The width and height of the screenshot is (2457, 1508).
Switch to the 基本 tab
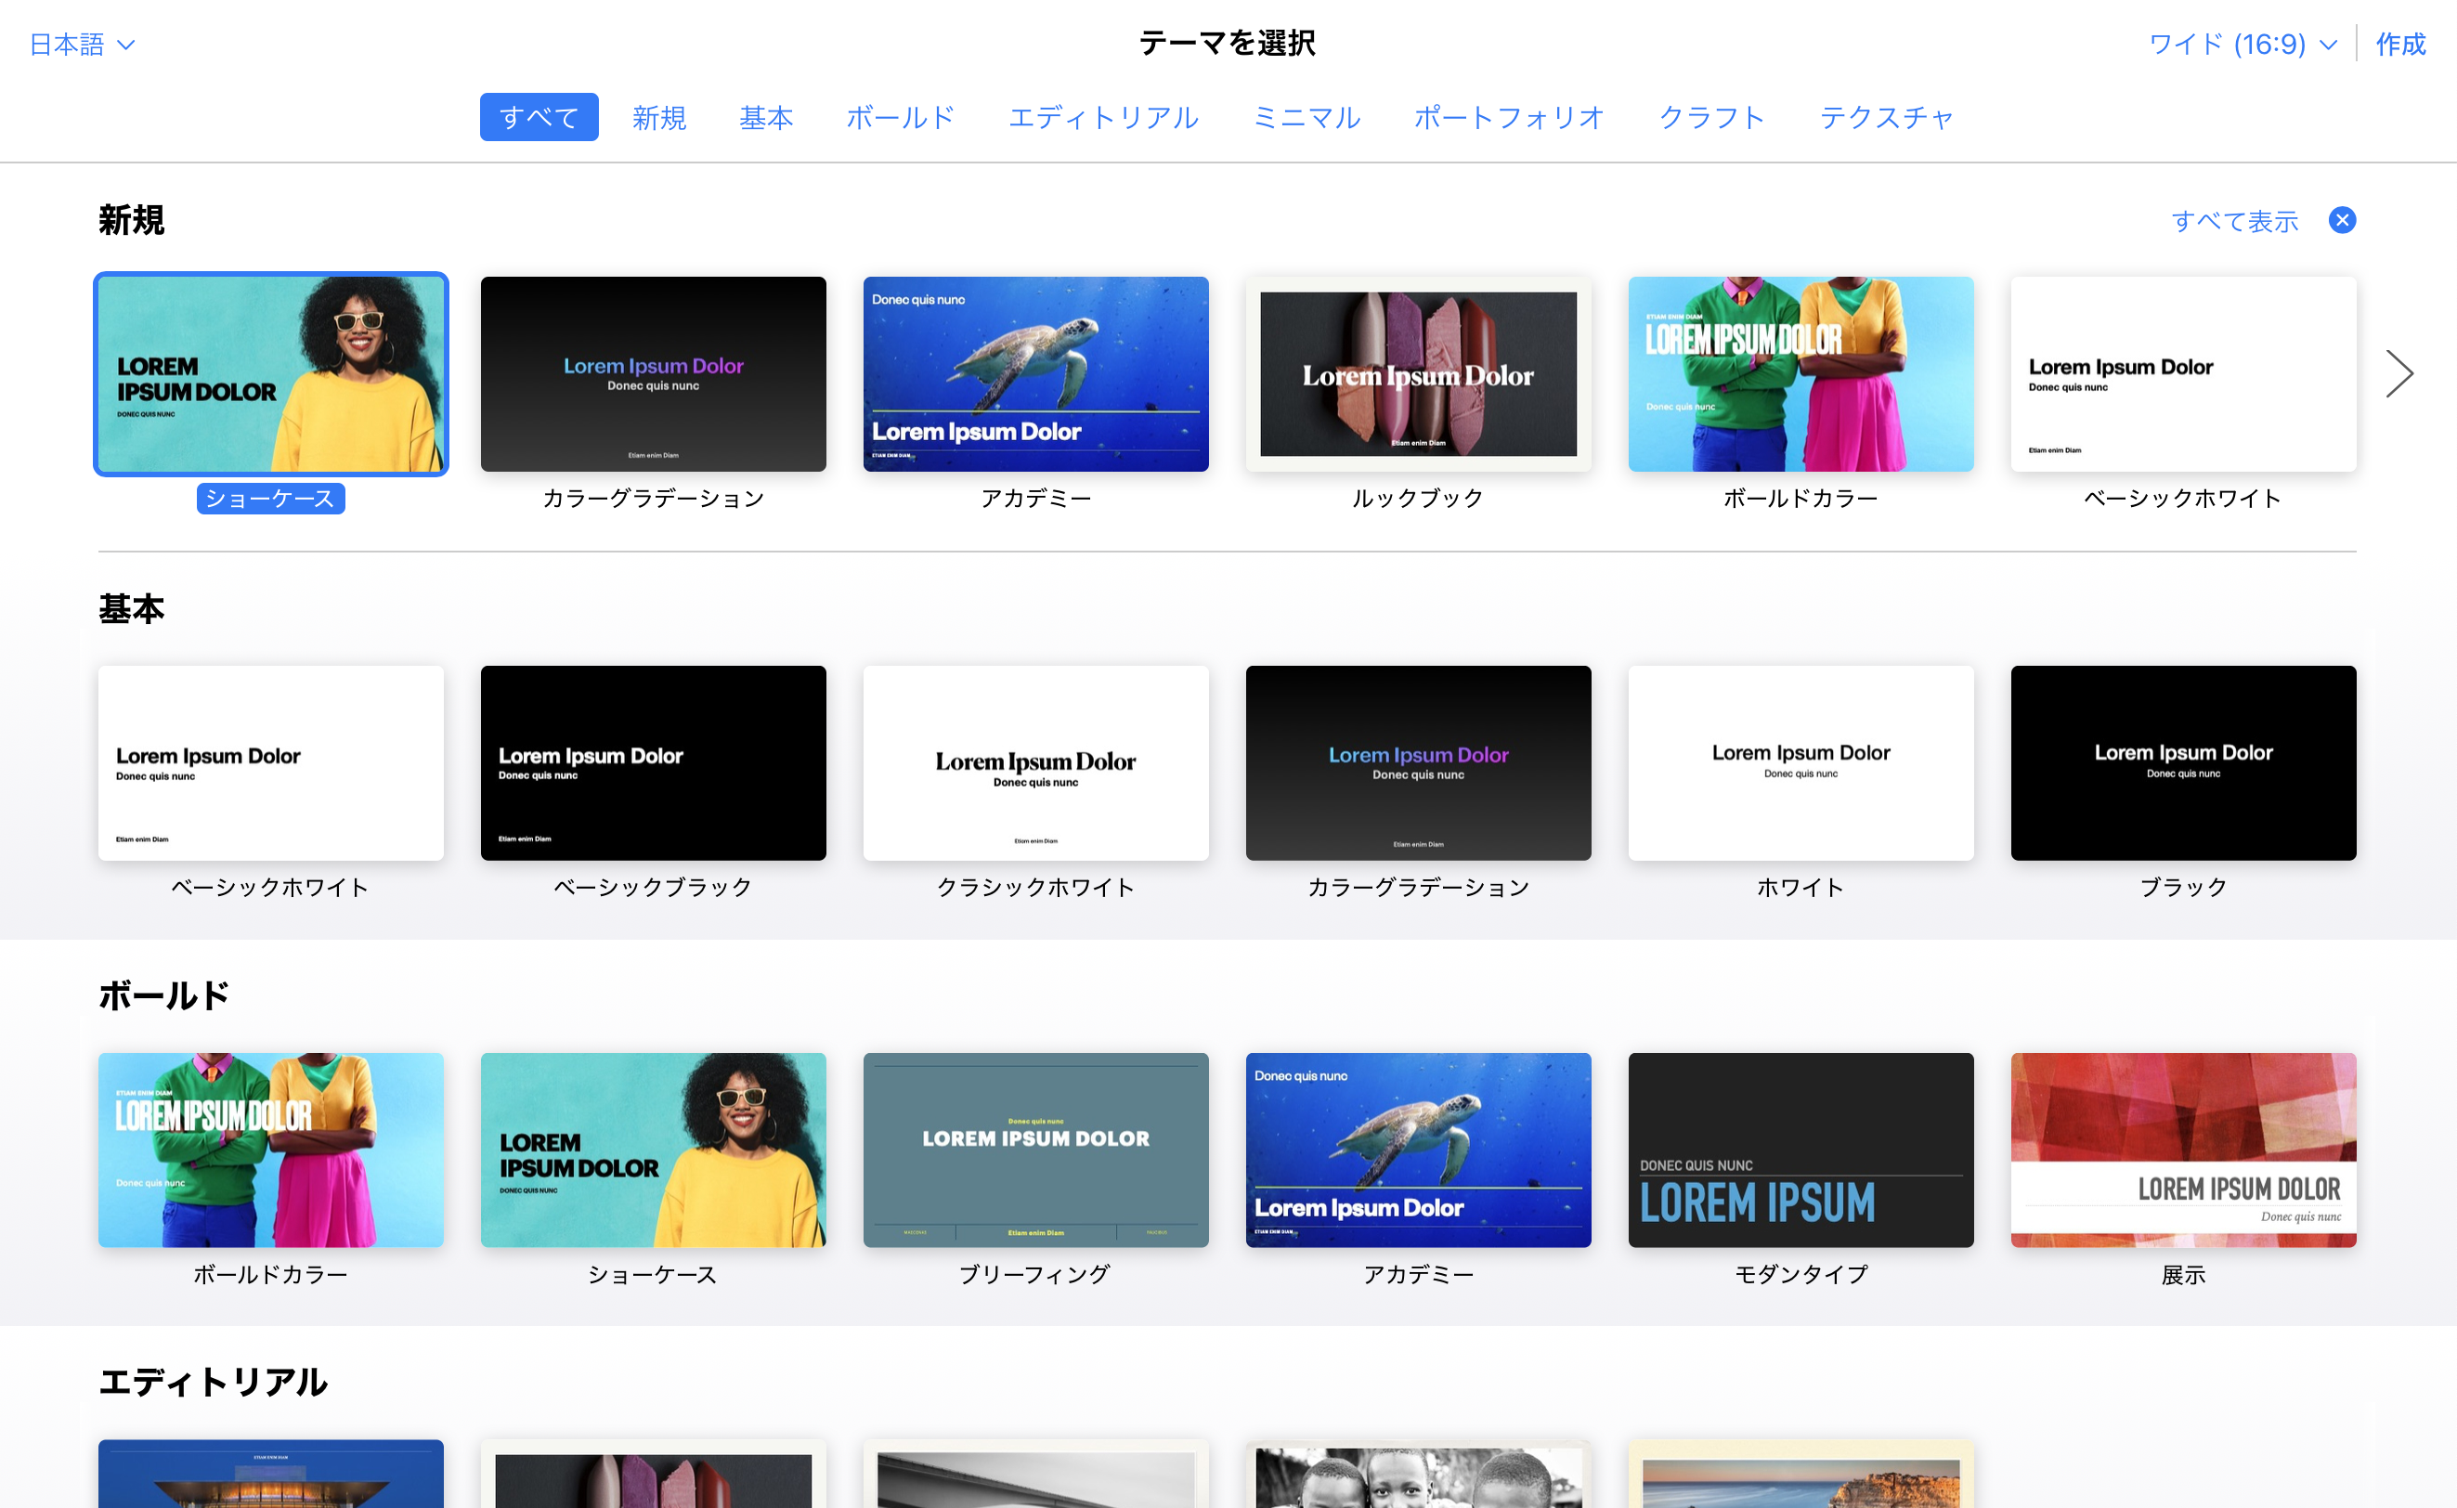pos(766,118)
